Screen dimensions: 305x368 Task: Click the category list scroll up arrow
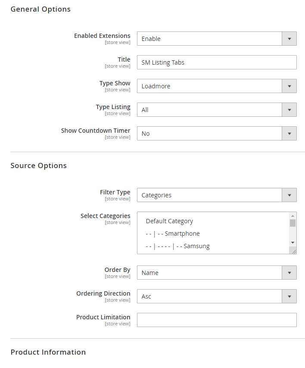pos(293,215)
